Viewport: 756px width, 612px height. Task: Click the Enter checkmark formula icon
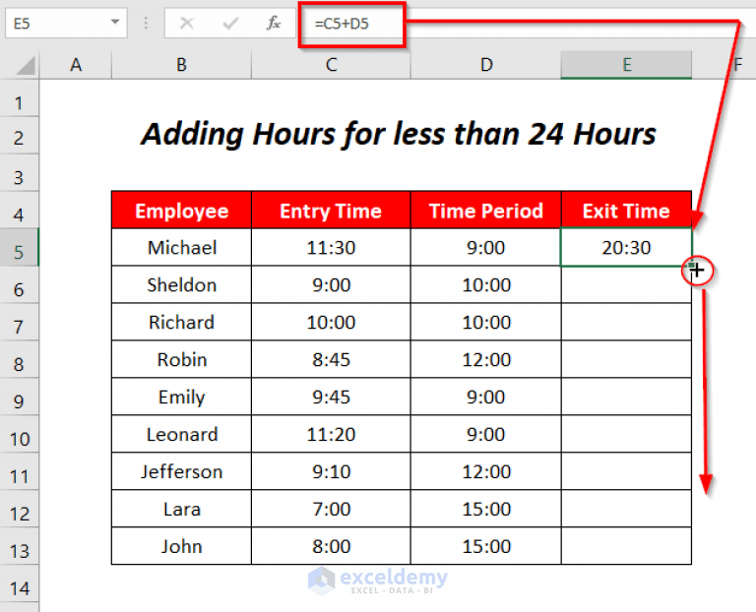(x=230, y=23)
